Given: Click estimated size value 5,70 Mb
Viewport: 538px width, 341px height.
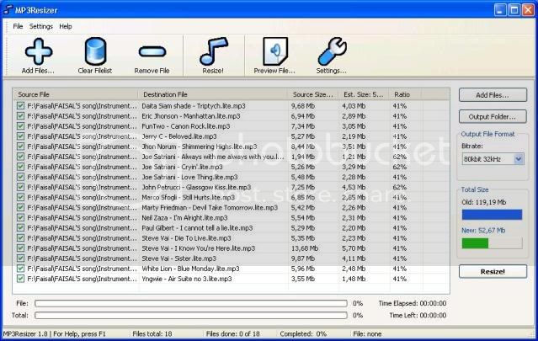Looking at the screenshot, I should 354,248.
